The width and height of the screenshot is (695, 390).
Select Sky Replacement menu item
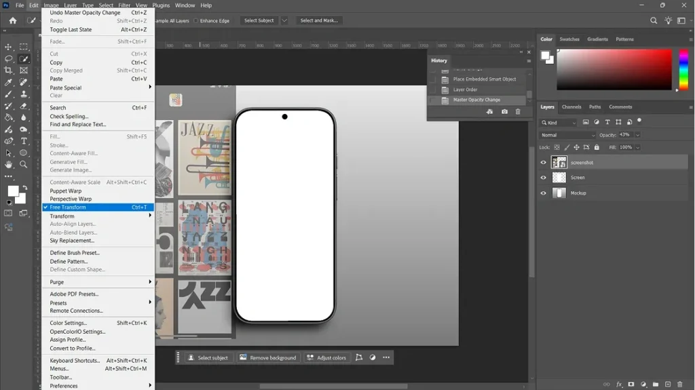98,241
